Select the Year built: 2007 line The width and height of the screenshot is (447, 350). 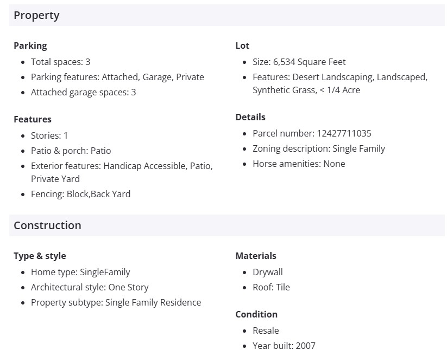coord(284,346)
